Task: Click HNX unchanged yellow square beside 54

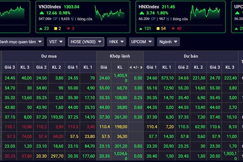Action: click(158, 29)
